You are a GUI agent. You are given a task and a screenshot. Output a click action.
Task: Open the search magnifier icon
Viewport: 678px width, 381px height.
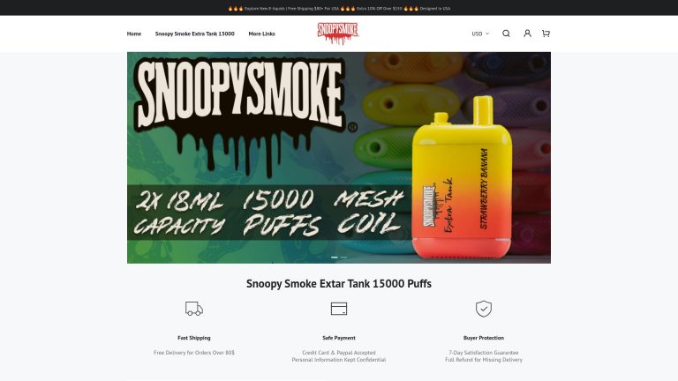[506, 34]
